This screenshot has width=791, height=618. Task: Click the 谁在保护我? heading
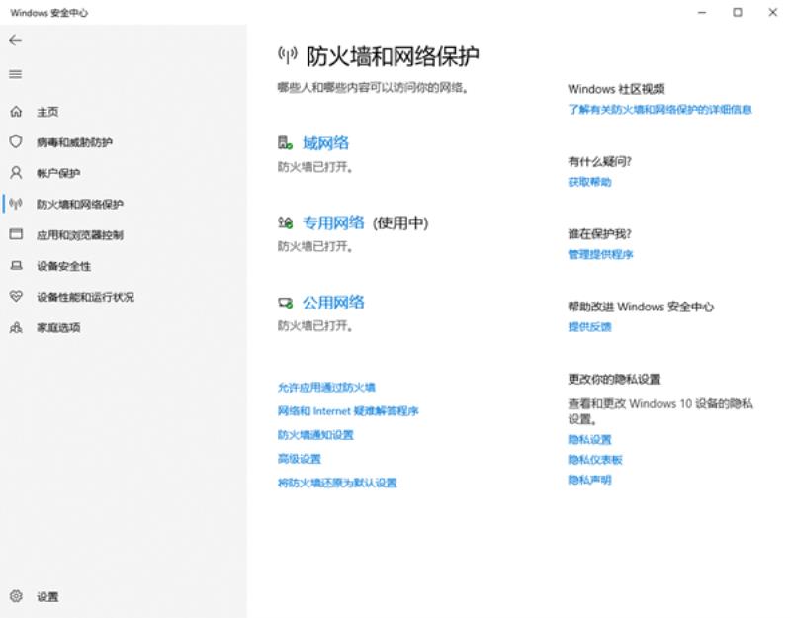599,234
